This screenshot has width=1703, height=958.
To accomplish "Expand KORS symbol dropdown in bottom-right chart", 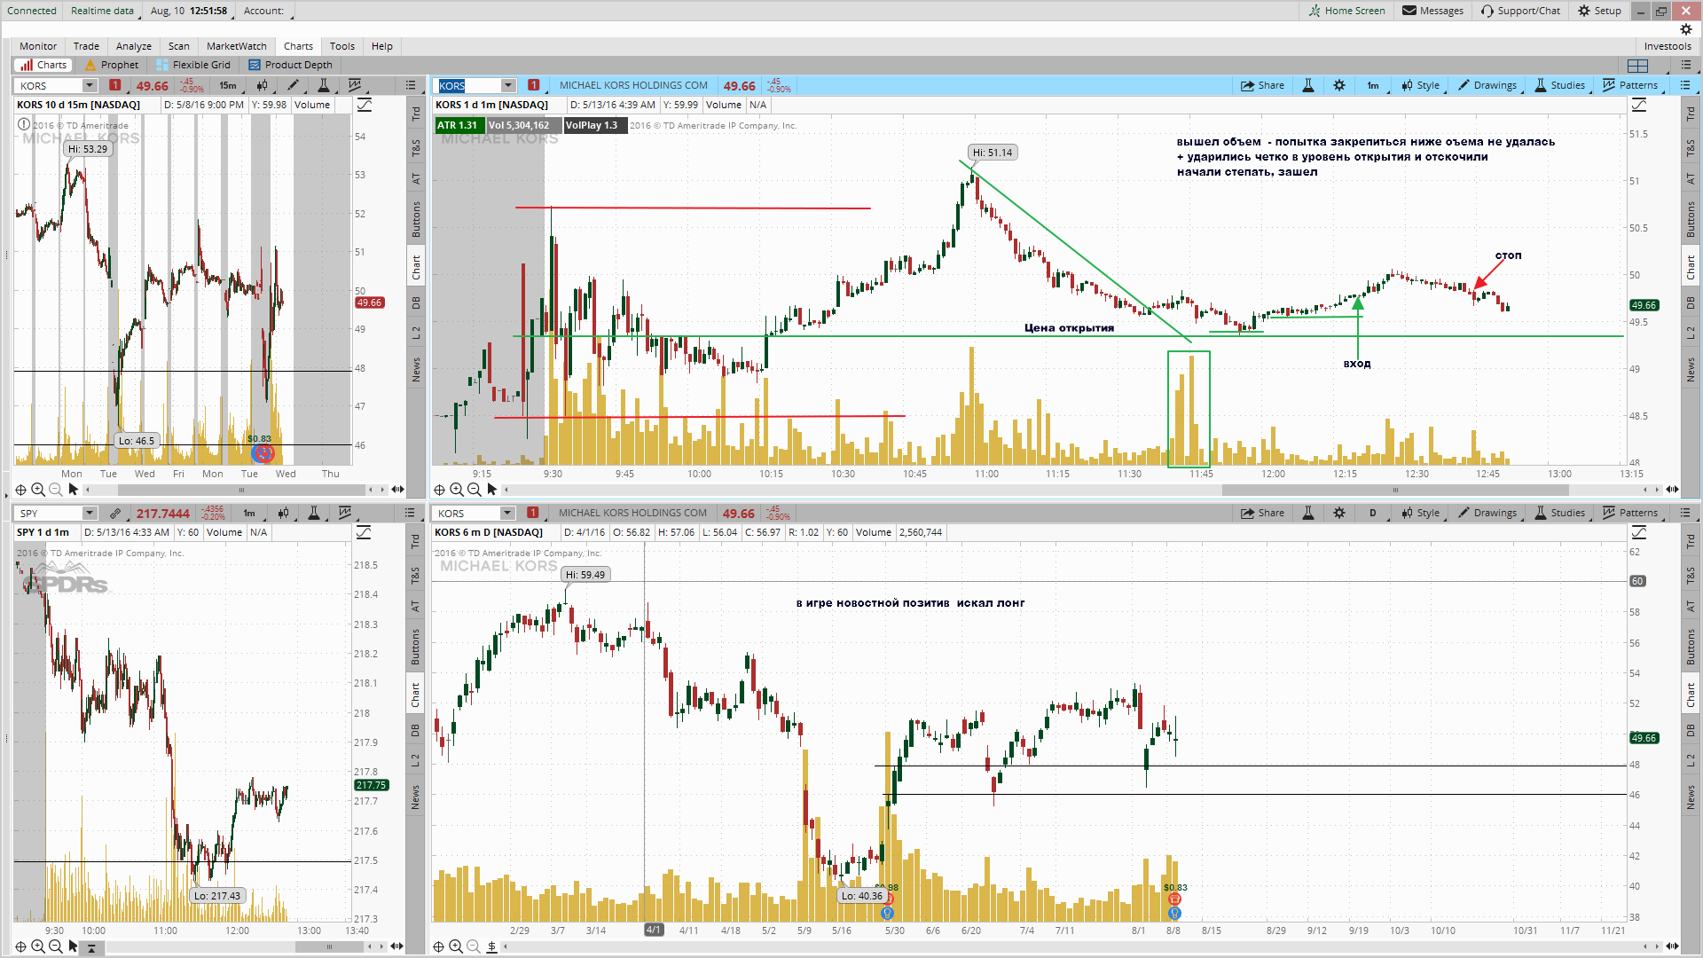I will [507, 514].
